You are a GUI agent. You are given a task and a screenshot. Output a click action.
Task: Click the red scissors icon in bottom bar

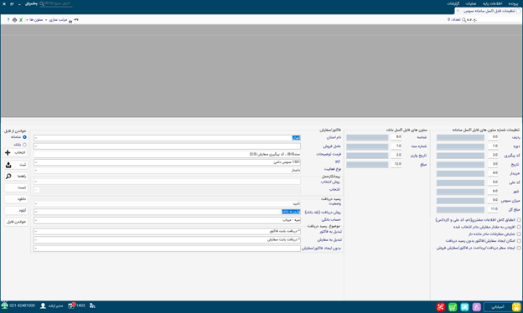(441, 306)
